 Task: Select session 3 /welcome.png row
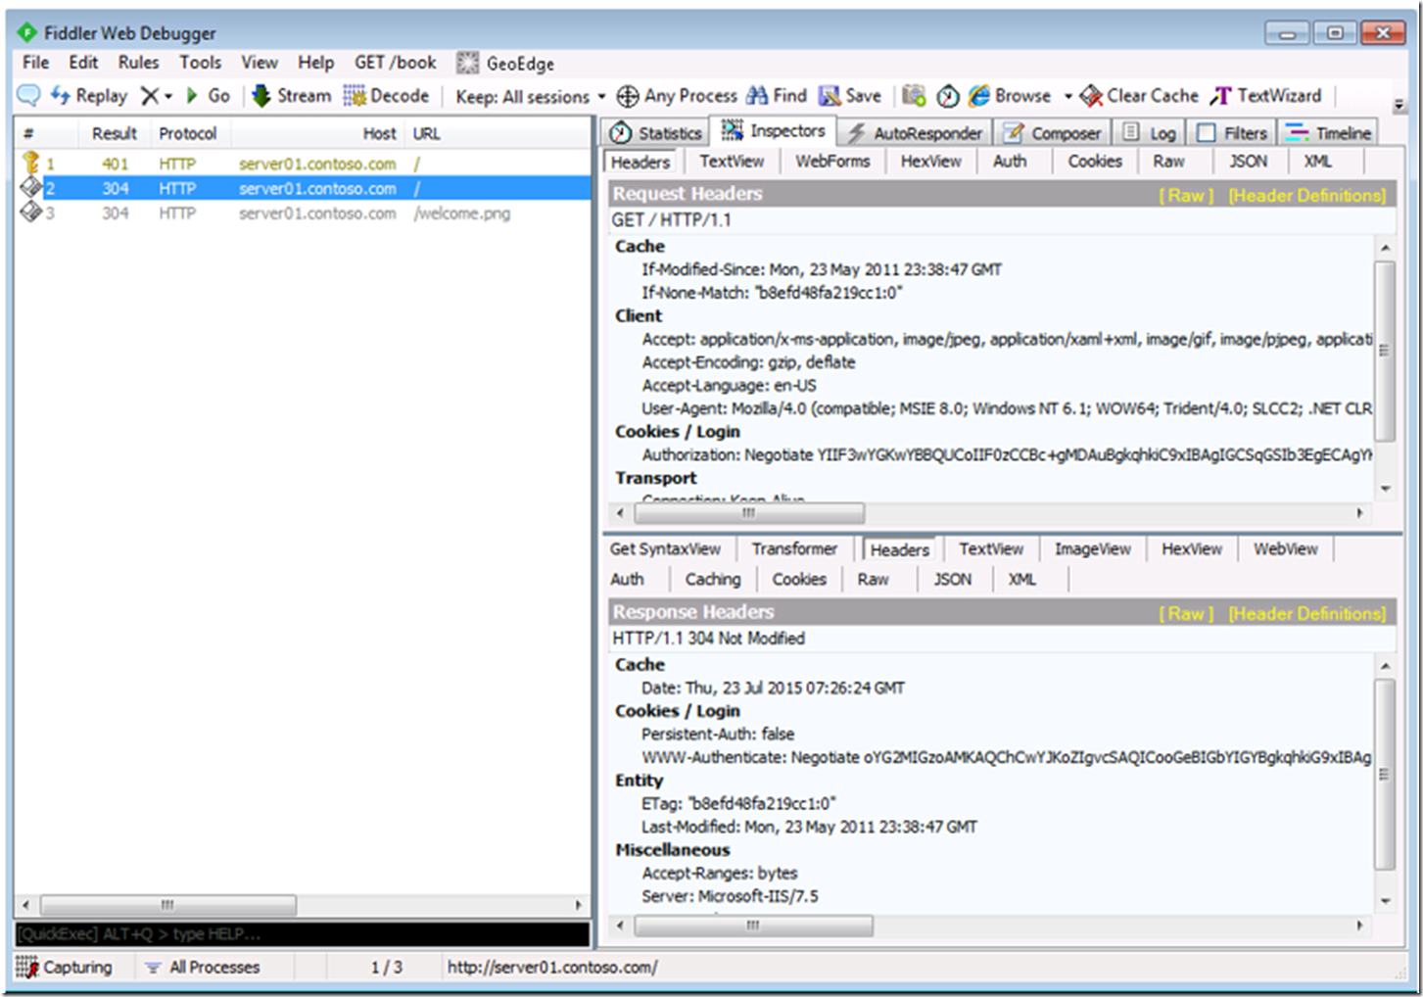[x=304, y=214]
